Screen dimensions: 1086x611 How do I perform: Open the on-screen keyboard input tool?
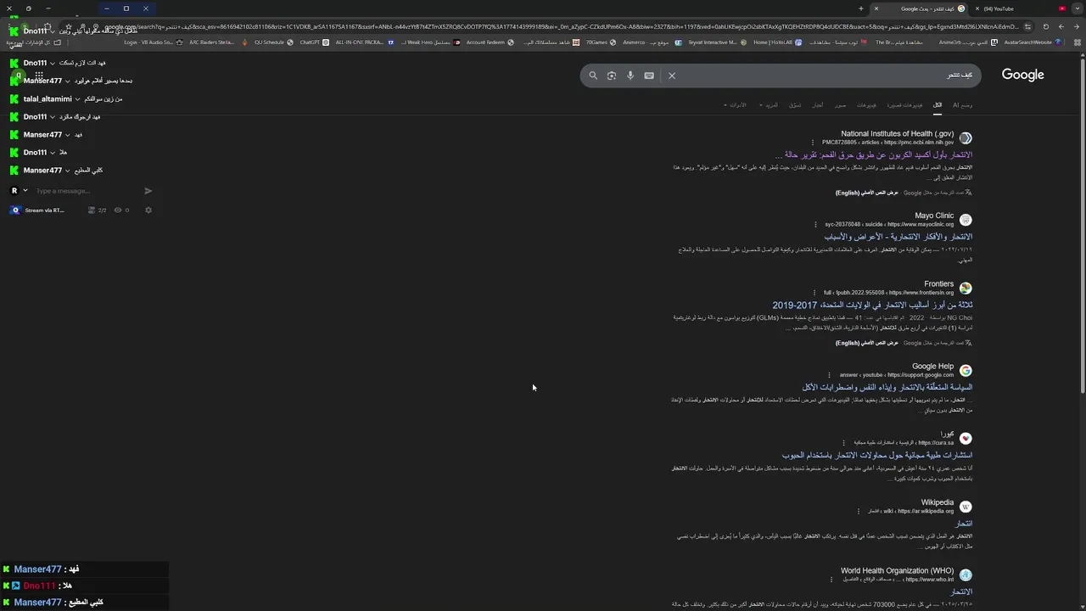(649, 76)
